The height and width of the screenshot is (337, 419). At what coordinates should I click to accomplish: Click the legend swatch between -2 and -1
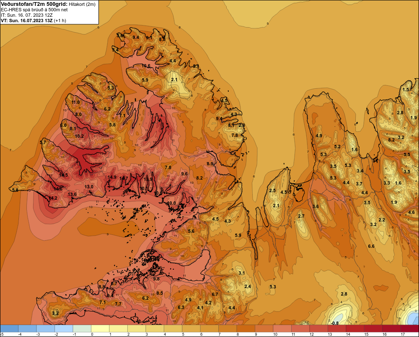point(64,329)
